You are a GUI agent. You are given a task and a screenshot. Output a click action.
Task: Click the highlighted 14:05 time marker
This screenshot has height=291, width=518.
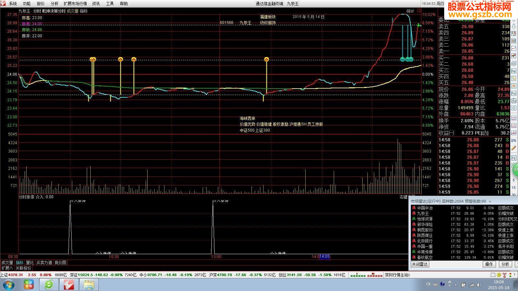pos(324,257)
